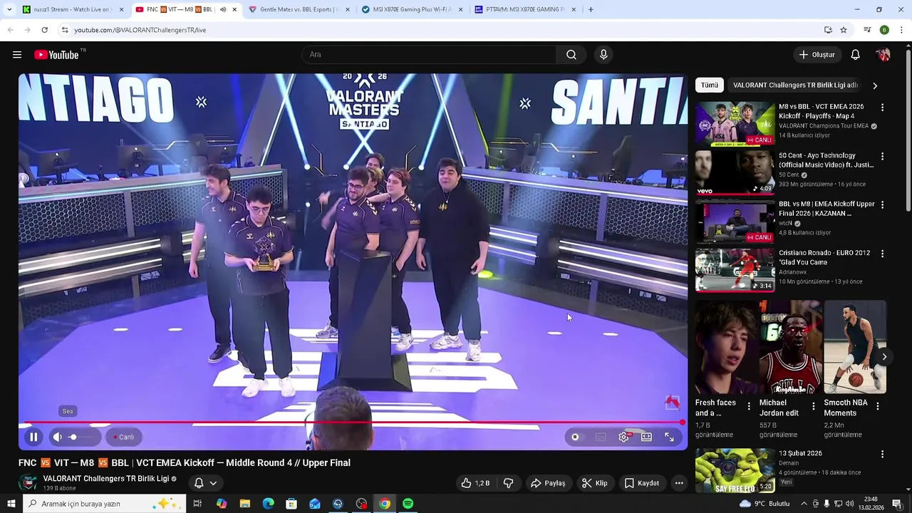Pause the live video
This screenshot has width=912, height=513.
tap(33, 437)
